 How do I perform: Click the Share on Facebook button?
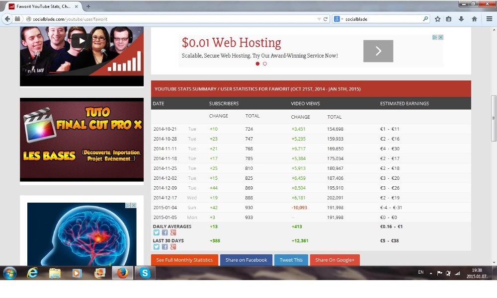pos(246,260)
